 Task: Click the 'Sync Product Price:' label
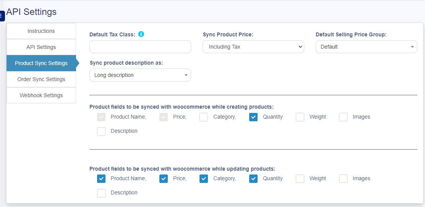(228, 34)
